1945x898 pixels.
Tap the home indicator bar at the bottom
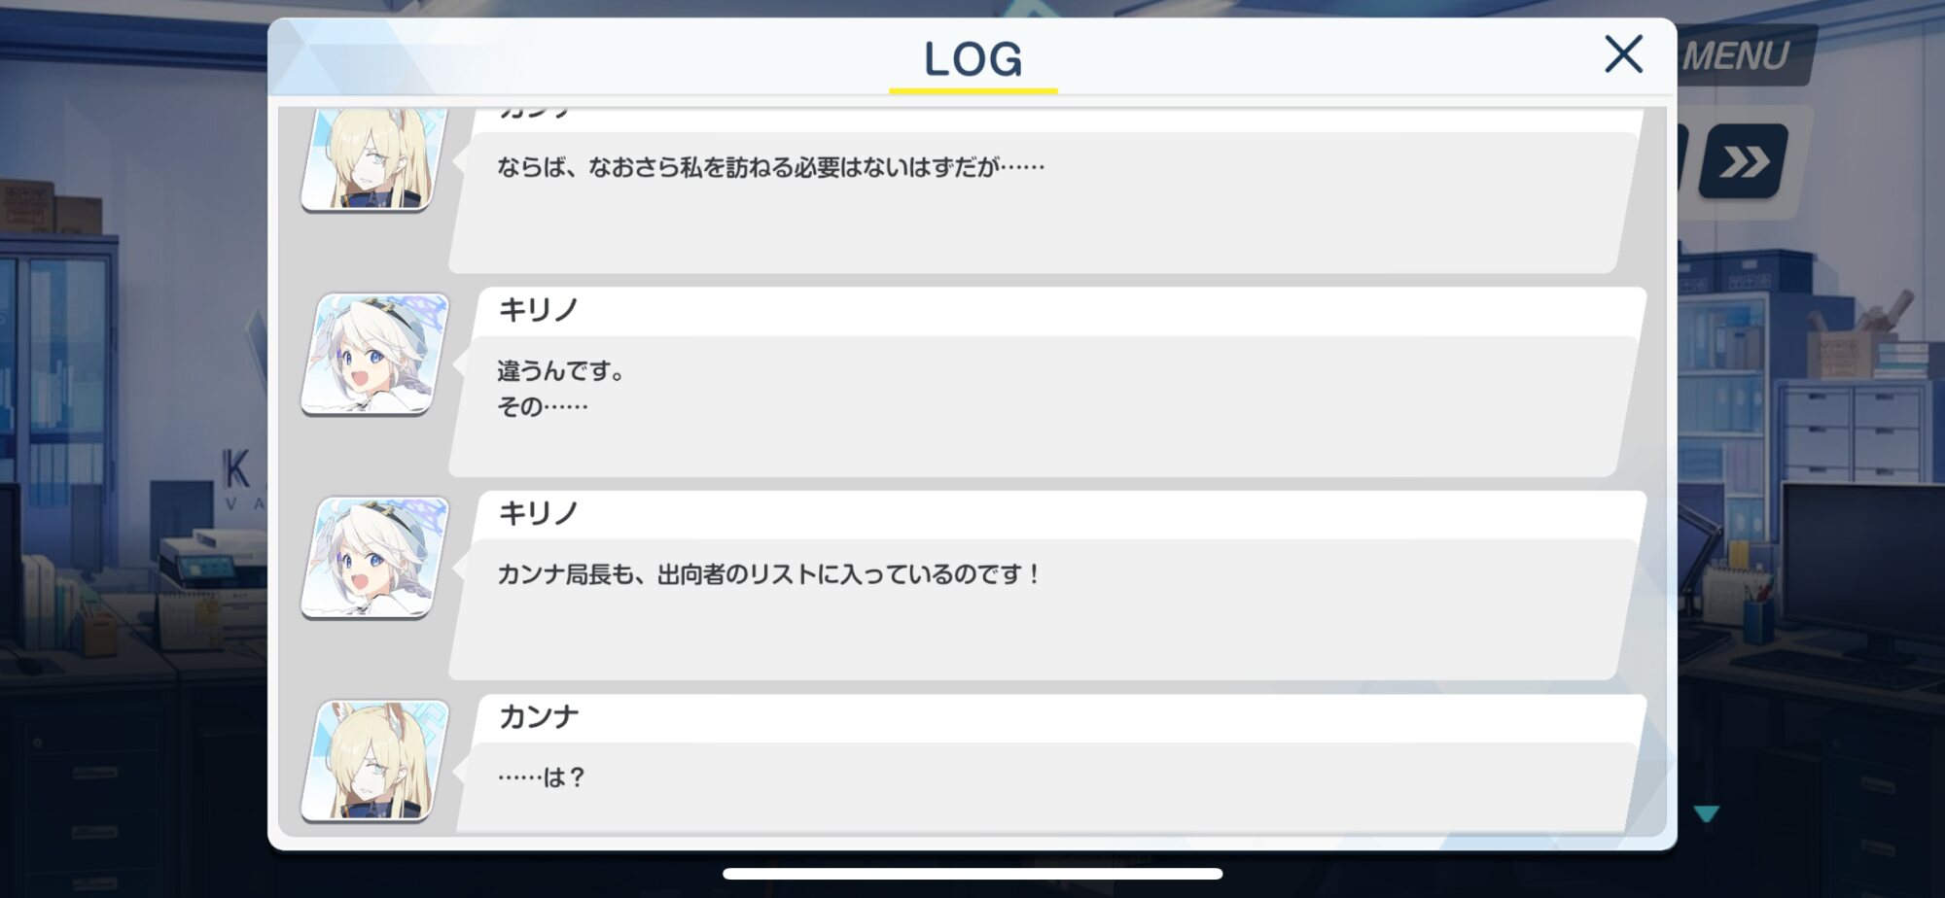(972, 874)
